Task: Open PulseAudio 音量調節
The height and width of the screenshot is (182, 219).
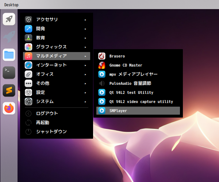Action: pyautogui.click(x=138, y=83)
